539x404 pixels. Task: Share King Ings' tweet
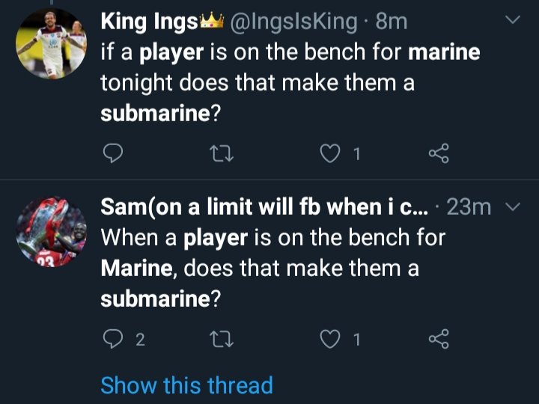[x=439, y=154]
